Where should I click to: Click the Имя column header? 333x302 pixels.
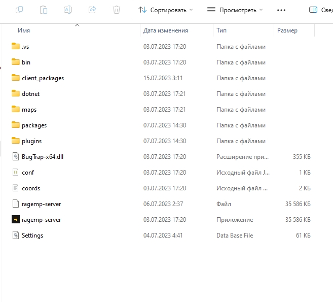click(24, 30)
